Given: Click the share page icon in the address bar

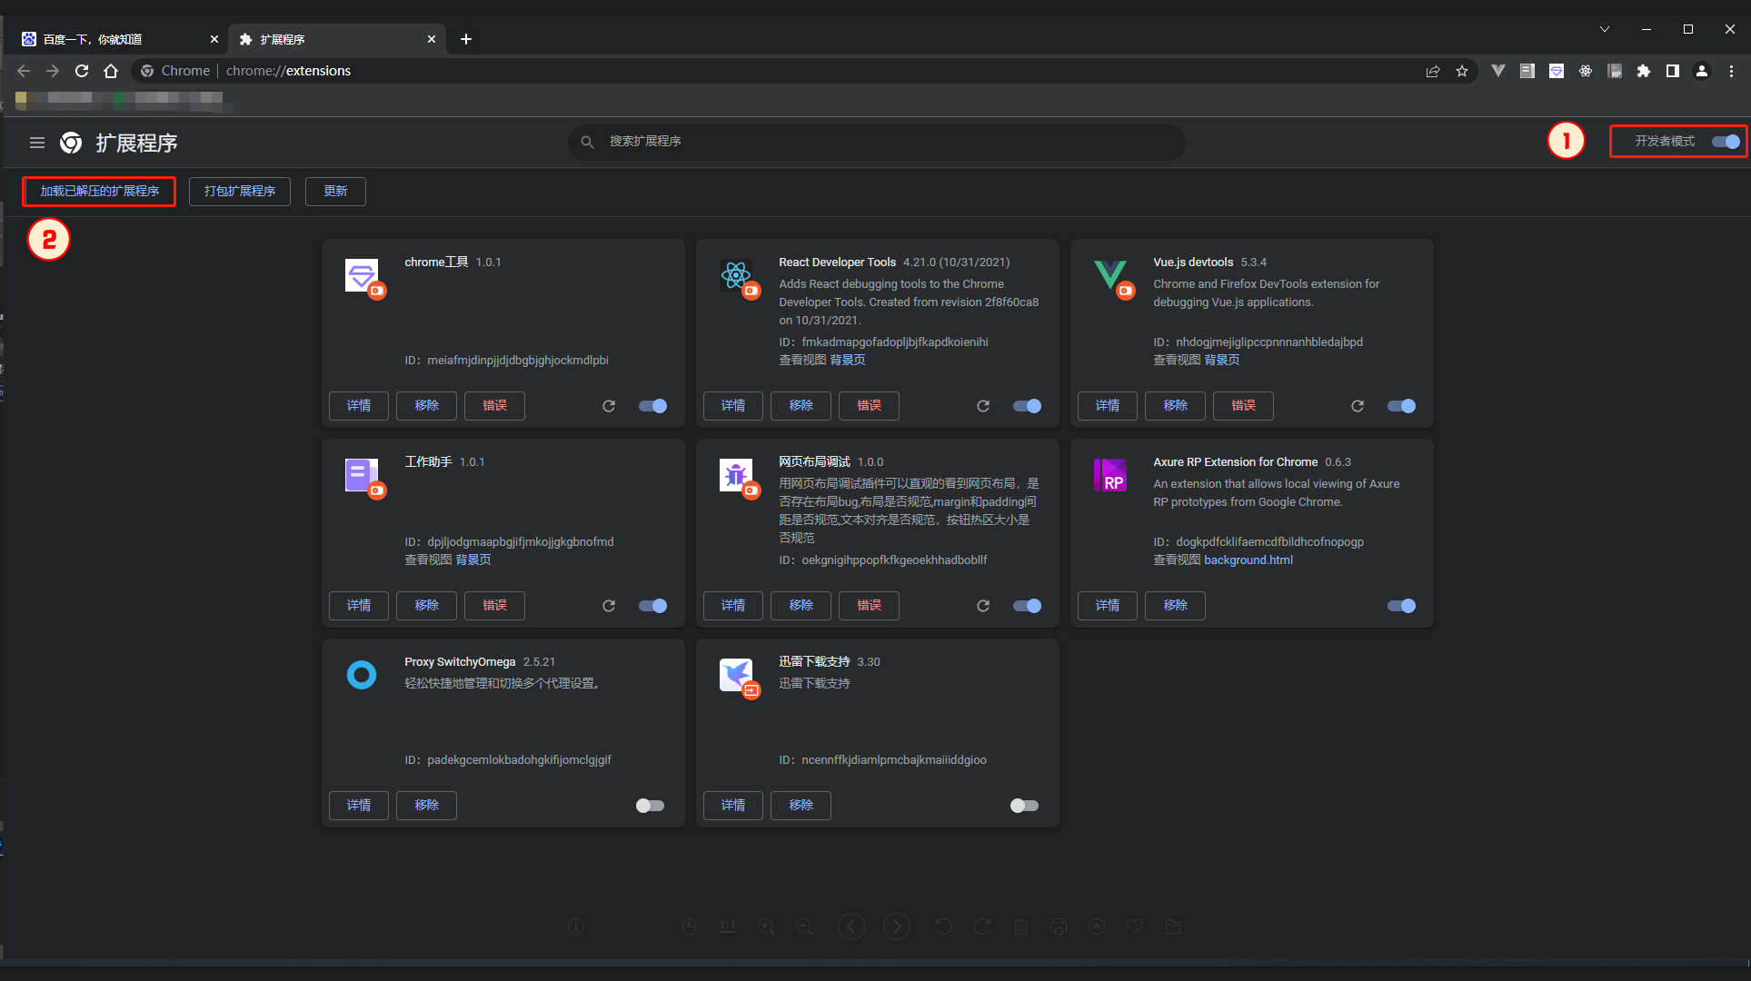Looking at the screenshot, I should point(1433,71).
